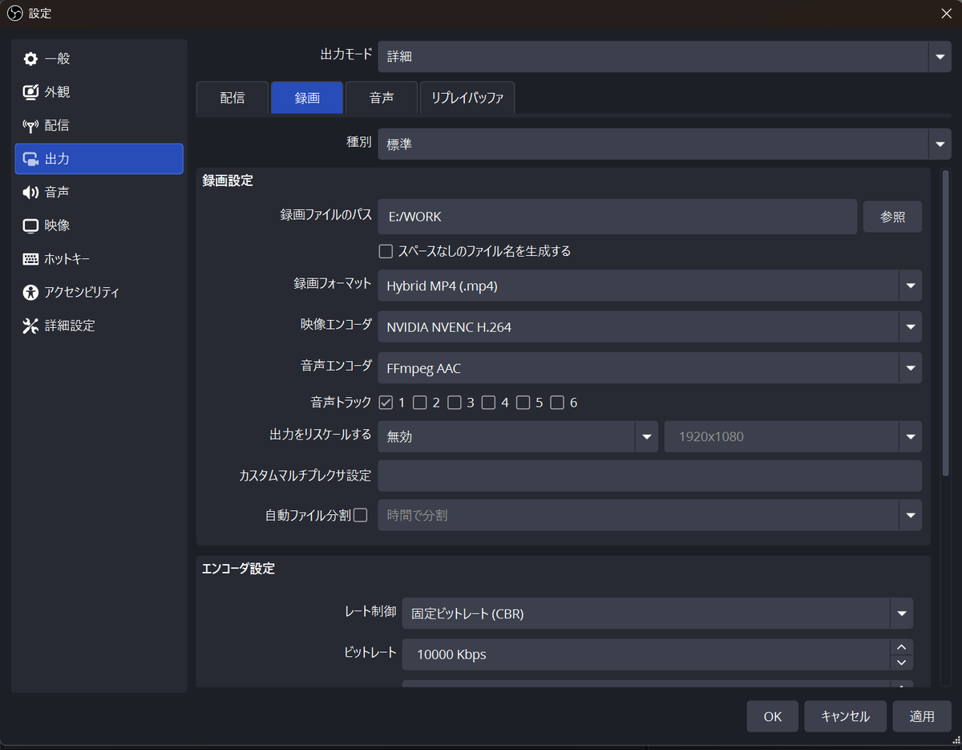Switch to the リプレイバッファ tab
962x750 pixels.
pos(467,98)
